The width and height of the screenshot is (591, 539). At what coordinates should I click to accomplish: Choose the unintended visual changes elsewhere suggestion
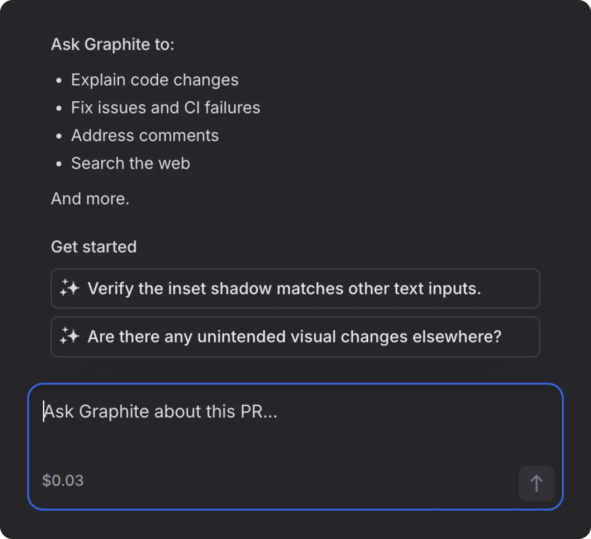coord(295,337)
